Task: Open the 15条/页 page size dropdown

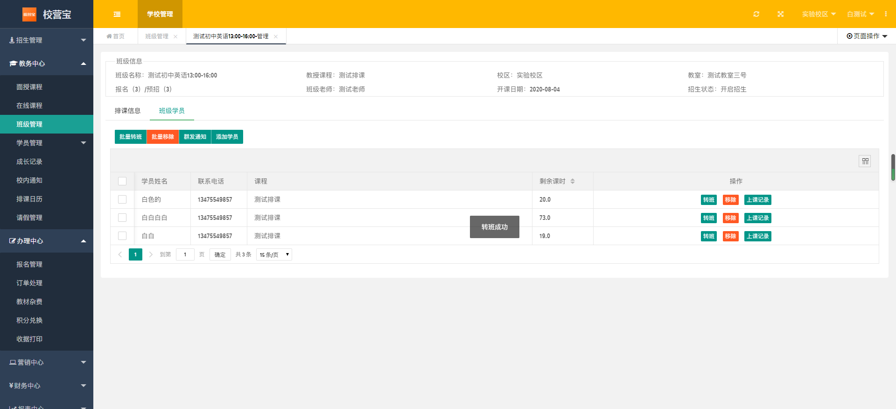Action: pyautogui.click(x=274, y=254)
